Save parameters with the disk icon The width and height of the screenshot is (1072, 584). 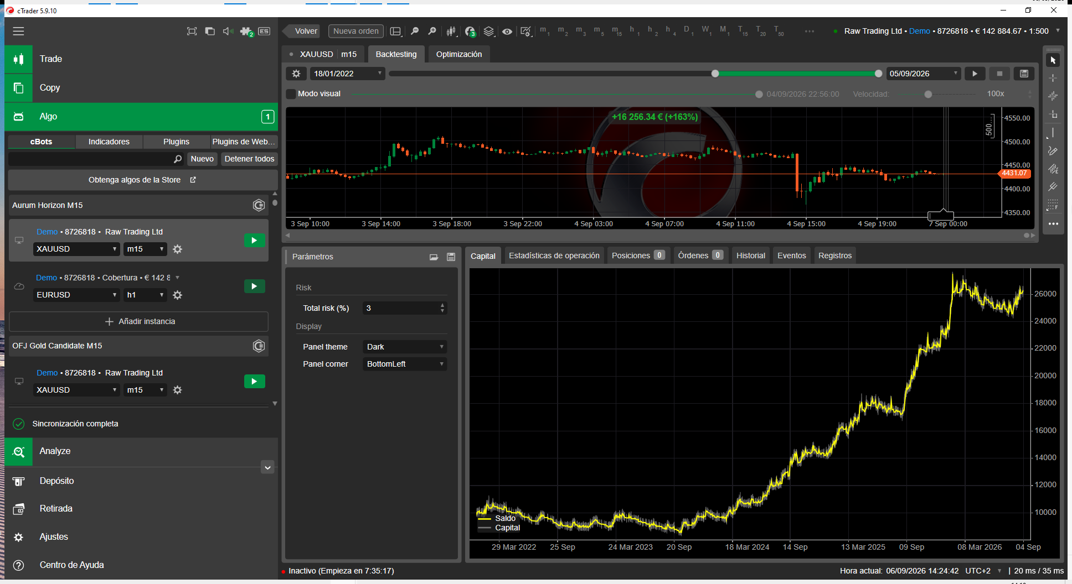[451, 257]
